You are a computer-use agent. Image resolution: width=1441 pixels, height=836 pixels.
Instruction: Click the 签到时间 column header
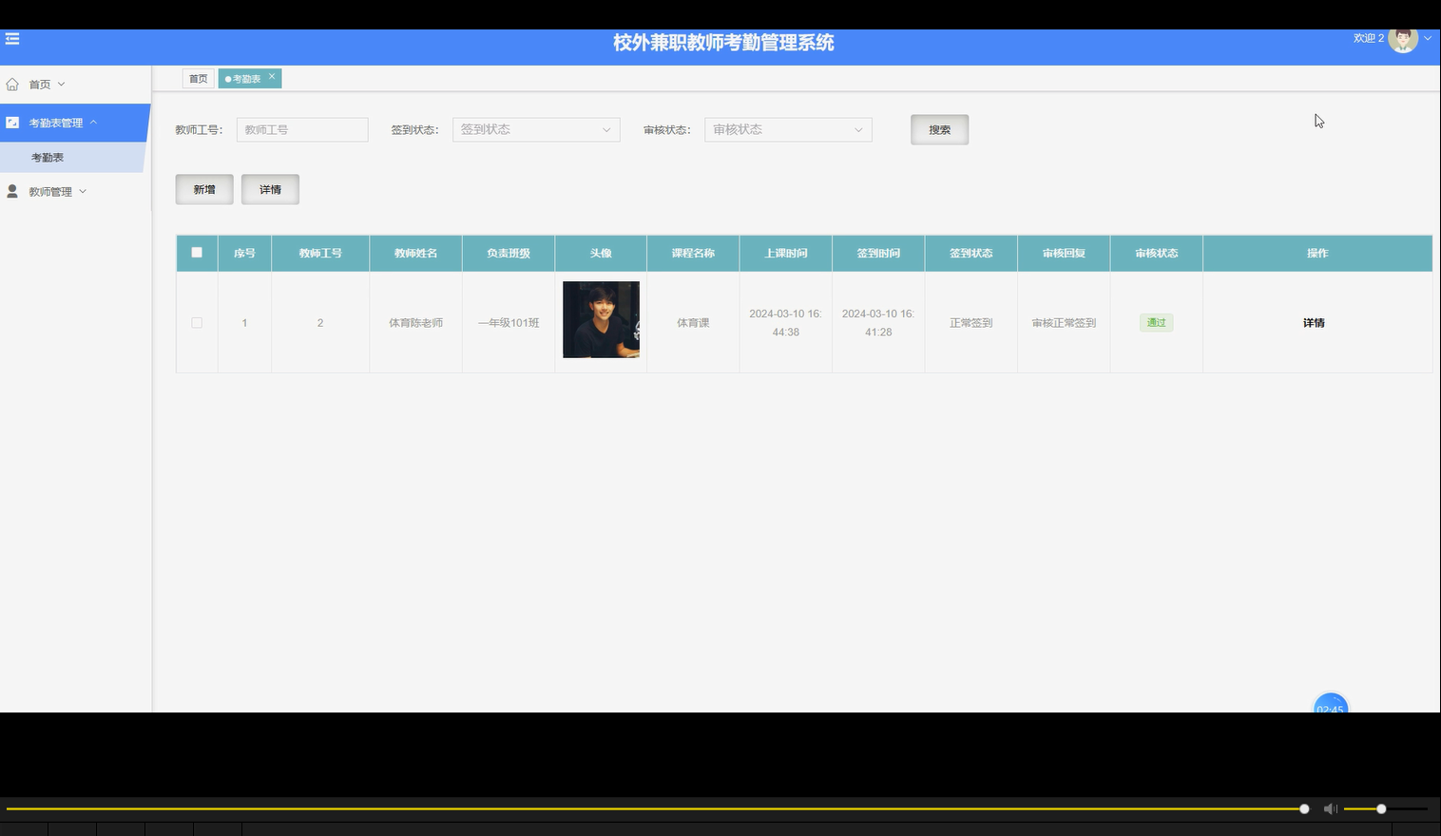[x=878, y=254]
